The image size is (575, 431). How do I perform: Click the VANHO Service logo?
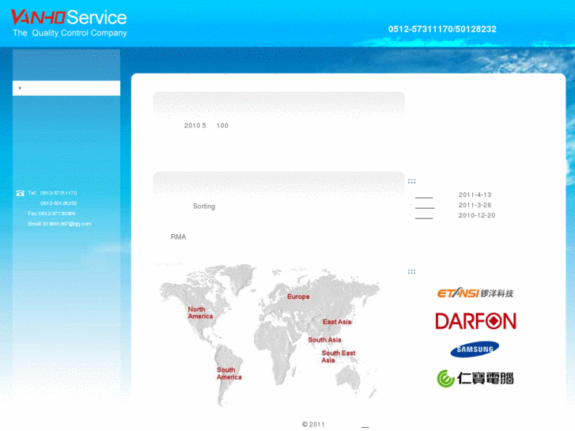tap(69, 17)
